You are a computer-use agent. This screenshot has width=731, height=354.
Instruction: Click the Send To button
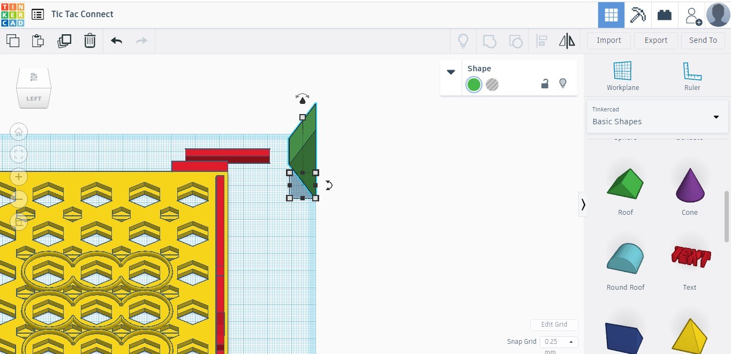(x=703, y=40)
